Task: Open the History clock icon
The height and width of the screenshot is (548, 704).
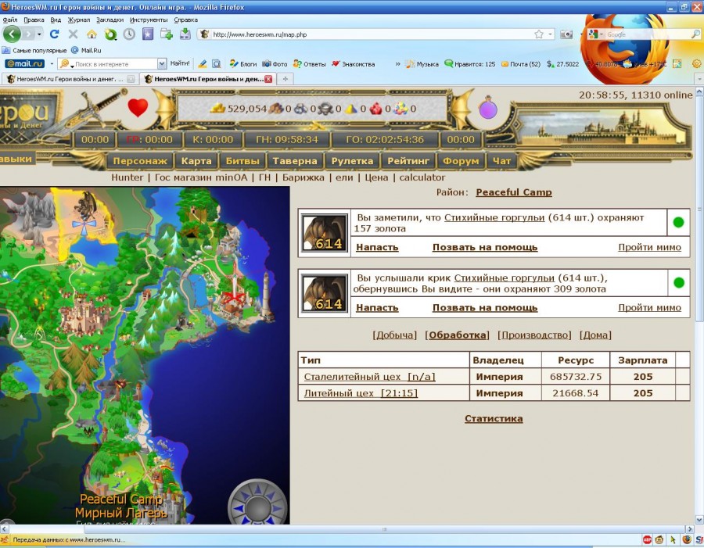Action: 129,34
